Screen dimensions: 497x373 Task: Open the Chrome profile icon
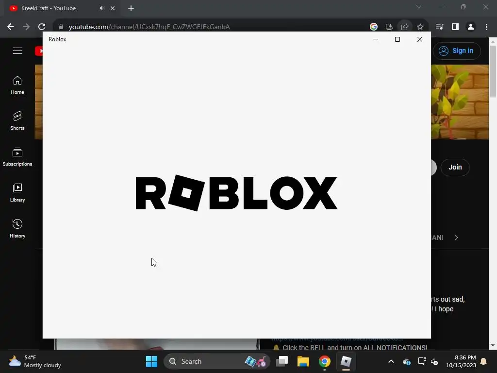pyautogui.click(x=471, y=27)
